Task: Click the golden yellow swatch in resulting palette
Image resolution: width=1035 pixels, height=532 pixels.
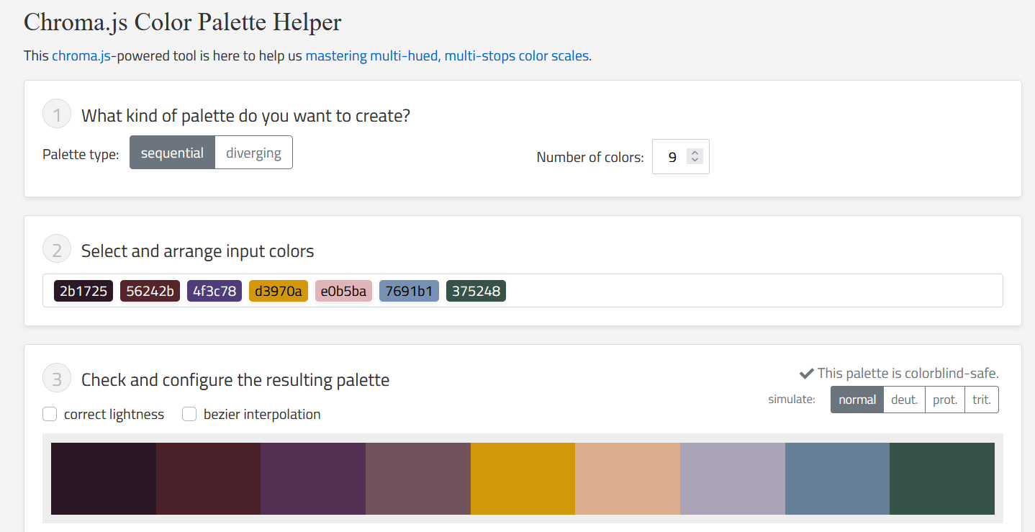Action: (523, 479)
